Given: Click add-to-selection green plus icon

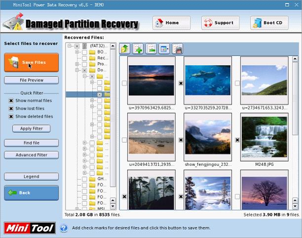Looking at the screenshot, I should coord(138,49).
